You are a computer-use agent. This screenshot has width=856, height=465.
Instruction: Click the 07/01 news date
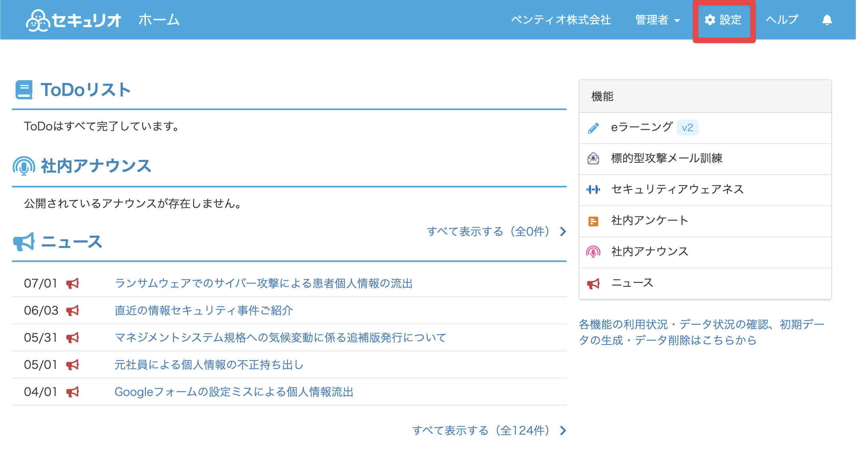[41, 283]
